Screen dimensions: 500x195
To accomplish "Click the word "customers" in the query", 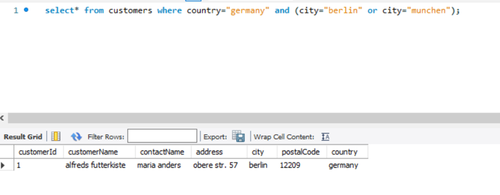I will [130, 11].
